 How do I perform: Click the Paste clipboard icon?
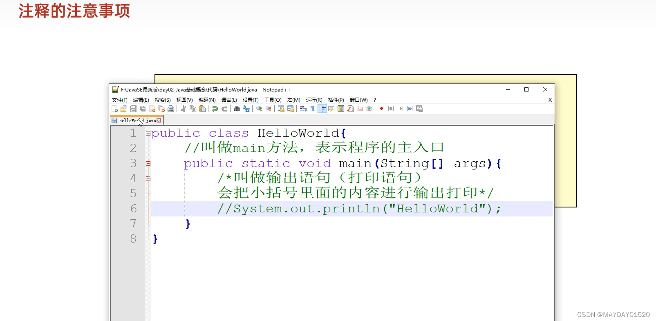point(202,109)
